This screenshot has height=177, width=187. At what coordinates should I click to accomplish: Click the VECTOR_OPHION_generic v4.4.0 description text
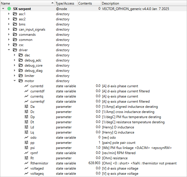point(135,9)
